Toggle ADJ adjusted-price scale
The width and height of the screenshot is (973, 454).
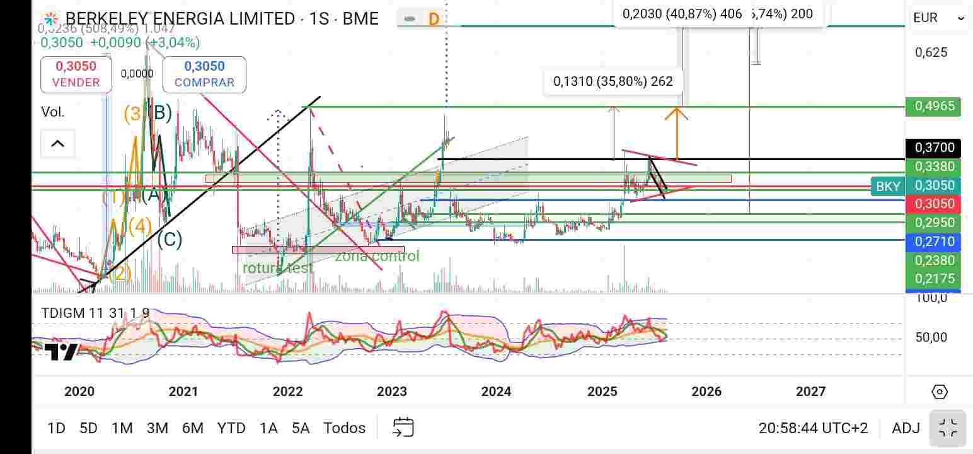[x=906, y=428]
